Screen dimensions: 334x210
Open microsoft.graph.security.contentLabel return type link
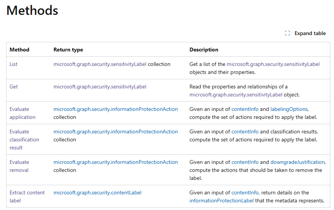click(x=97, y=192)
